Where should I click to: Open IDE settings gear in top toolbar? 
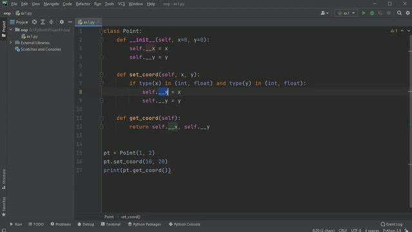pos(407,13)
